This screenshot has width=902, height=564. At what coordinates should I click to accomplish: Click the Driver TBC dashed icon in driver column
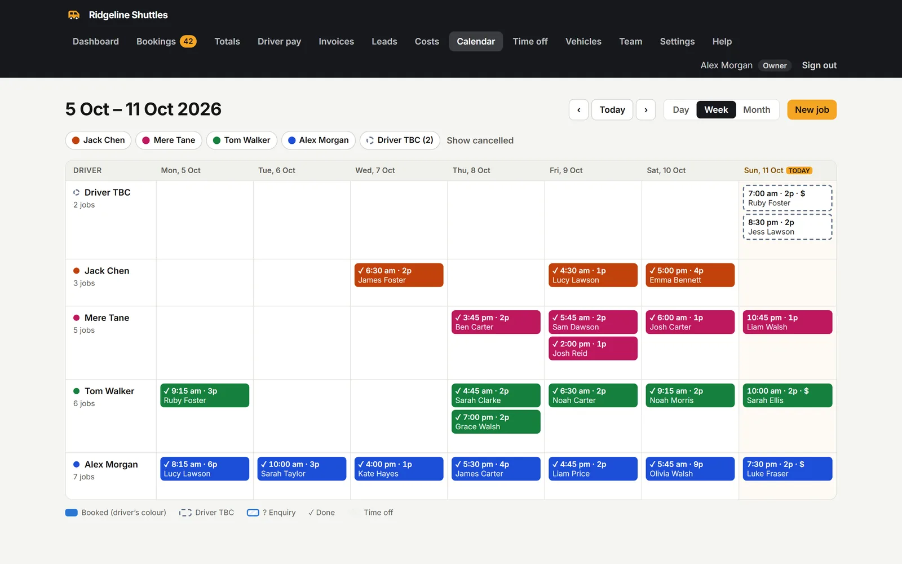(77, 192)
